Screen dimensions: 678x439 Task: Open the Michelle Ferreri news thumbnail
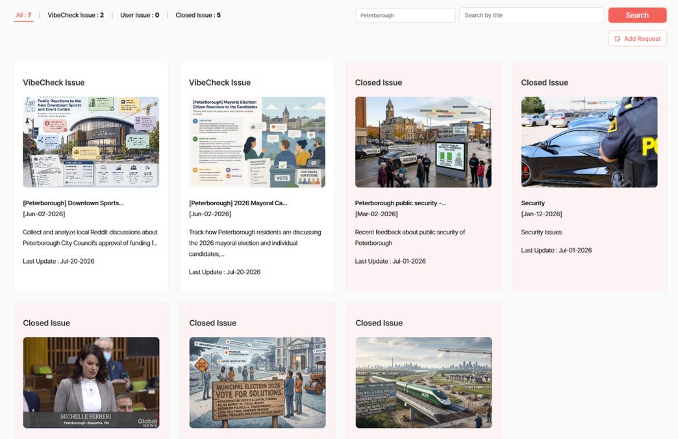pyautogui.click(x=91, y=383)
